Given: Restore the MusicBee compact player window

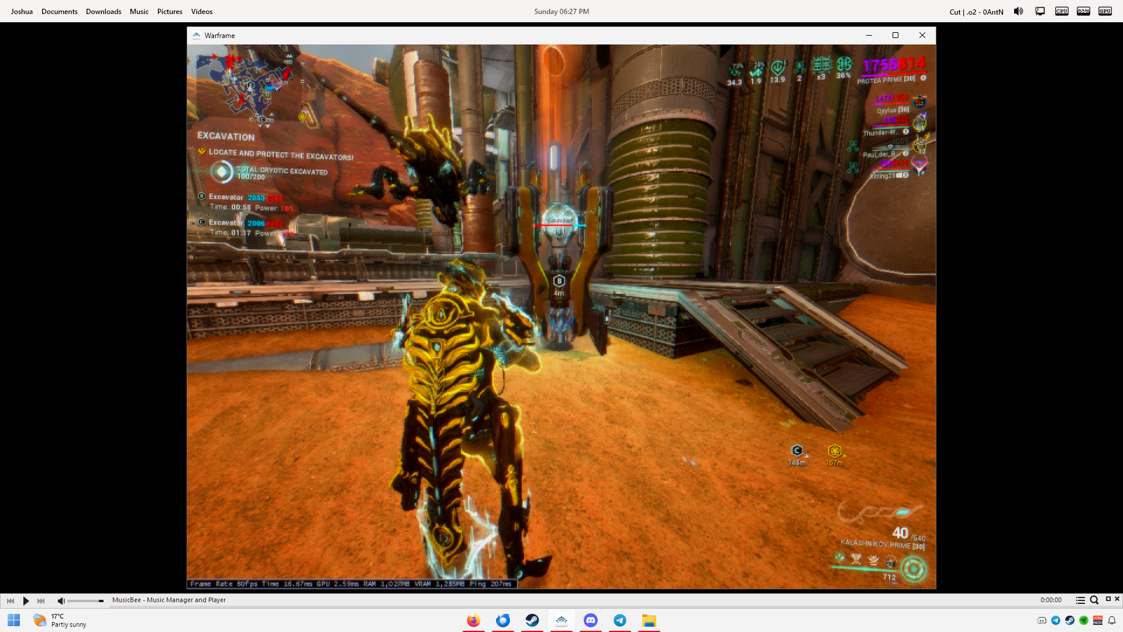Looking at the screenshot, I should pyautogui.click(x=1108, y=599).
